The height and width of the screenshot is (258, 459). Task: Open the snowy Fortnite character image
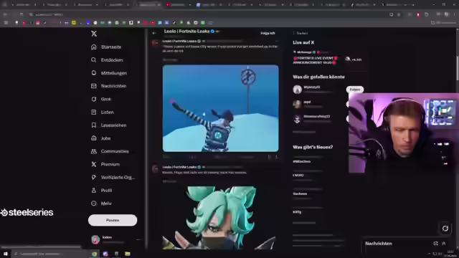tap(220, 108)
